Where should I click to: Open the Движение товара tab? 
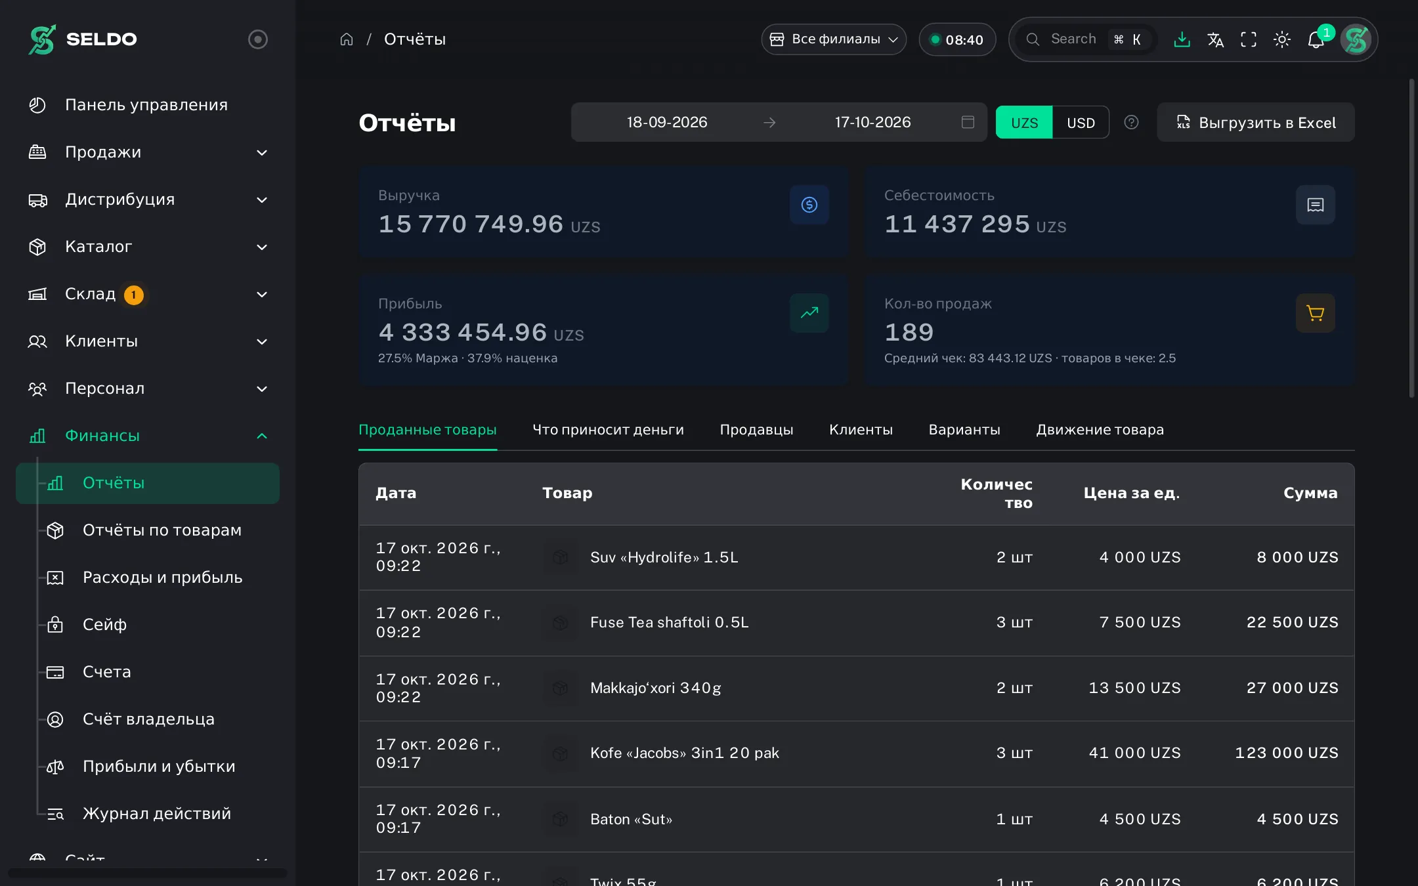tap(1100, 430)
